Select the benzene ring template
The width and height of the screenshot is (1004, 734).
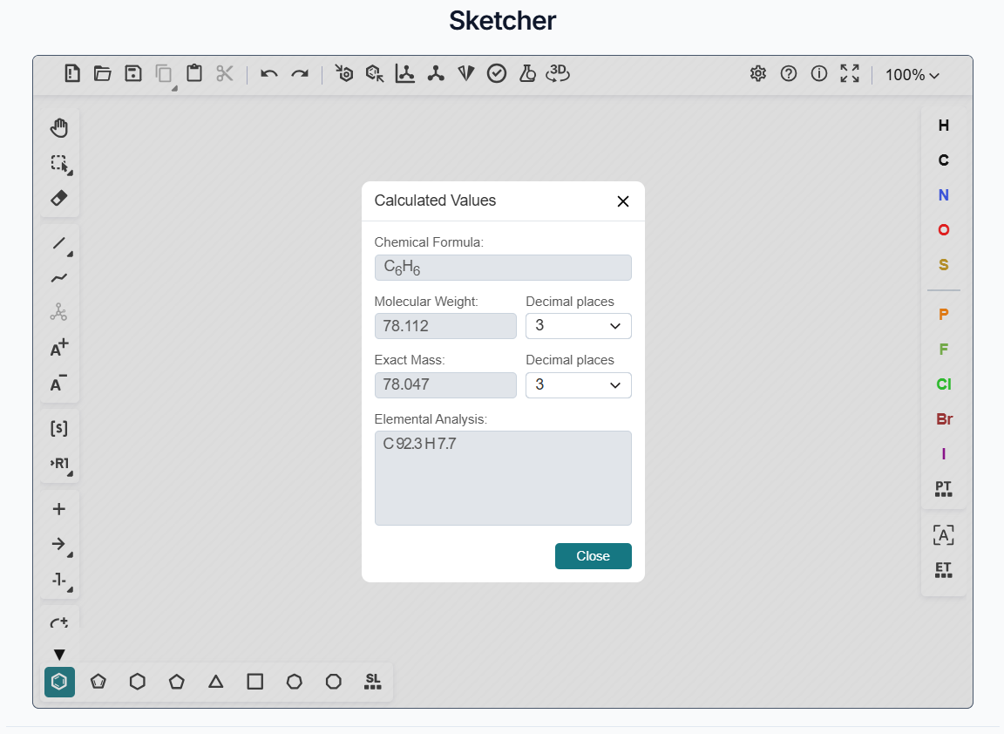click(59, 682)
